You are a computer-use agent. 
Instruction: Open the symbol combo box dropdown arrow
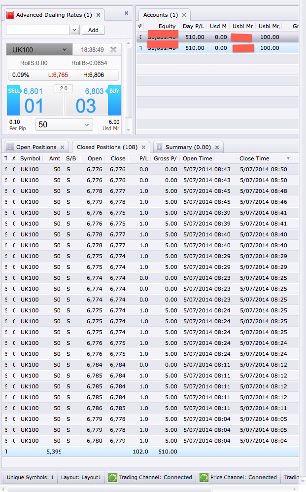[74, 30]
